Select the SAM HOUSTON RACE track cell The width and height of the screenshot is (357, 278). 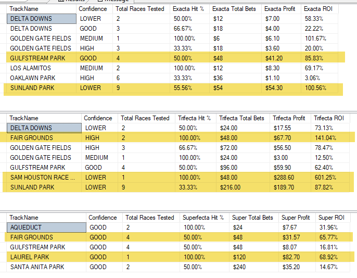point(43,178)
